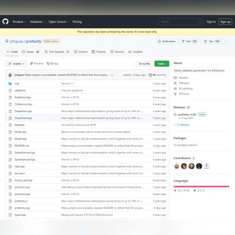View 21 watching in About

(183, 89)
